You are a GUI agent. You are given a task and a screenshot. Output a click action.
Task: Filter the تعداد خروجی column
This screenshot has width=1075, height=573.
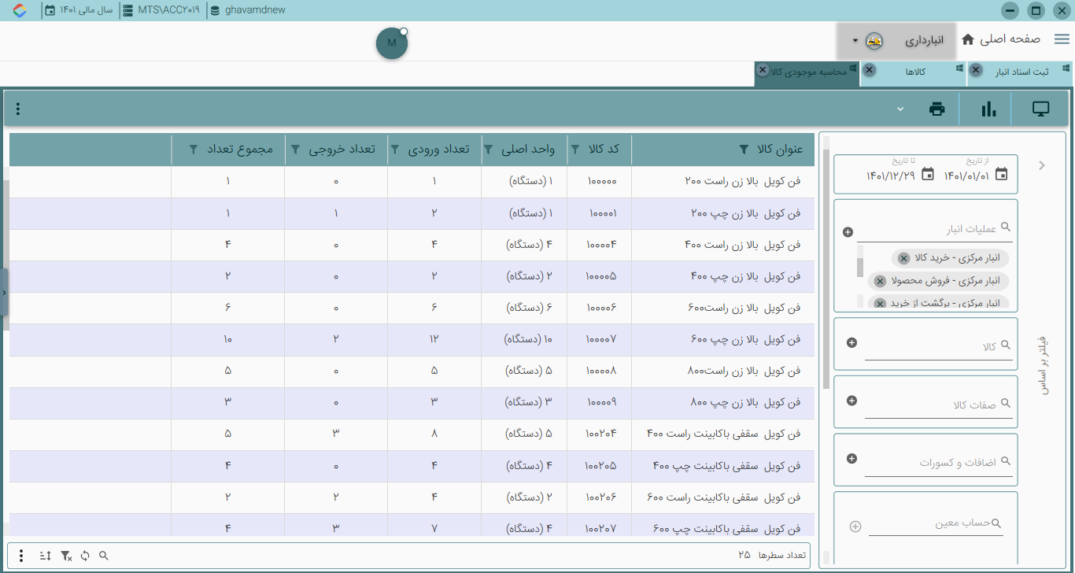pos(295,150)
